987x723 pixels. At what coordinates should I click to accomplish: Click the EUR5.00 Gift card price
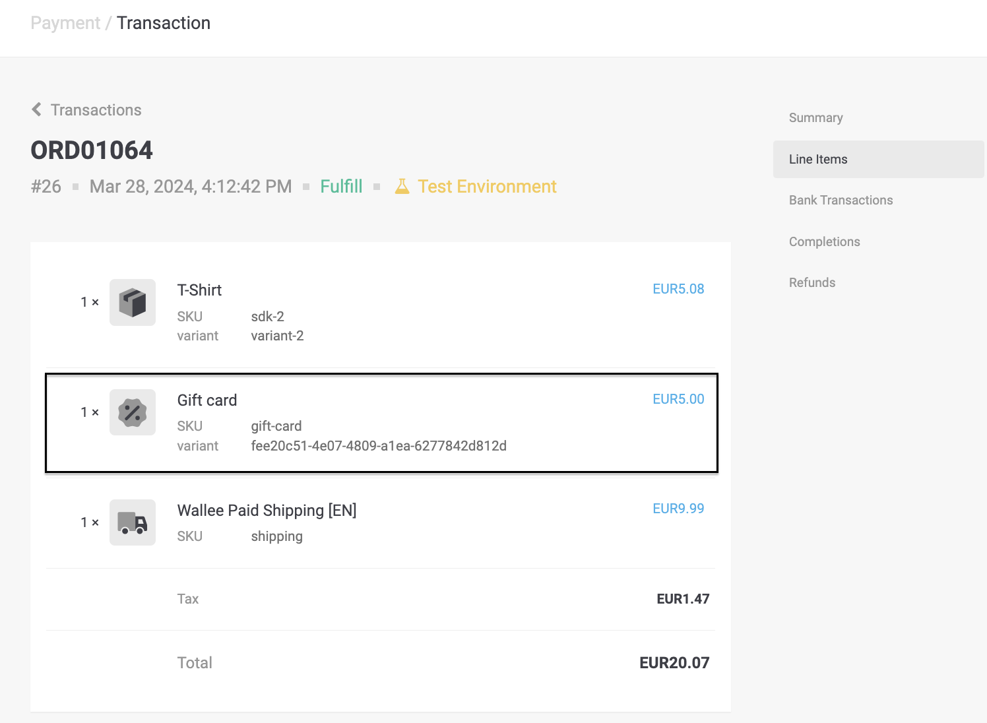click(x=678, y=399)
